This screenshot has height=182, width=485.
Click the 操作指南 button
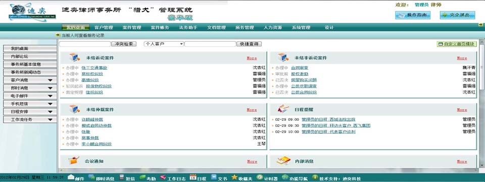point(413,15)
